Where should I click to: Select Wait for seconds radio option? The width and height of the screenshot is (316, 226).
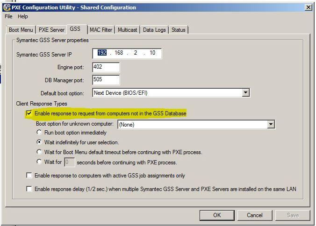point(39,162)
